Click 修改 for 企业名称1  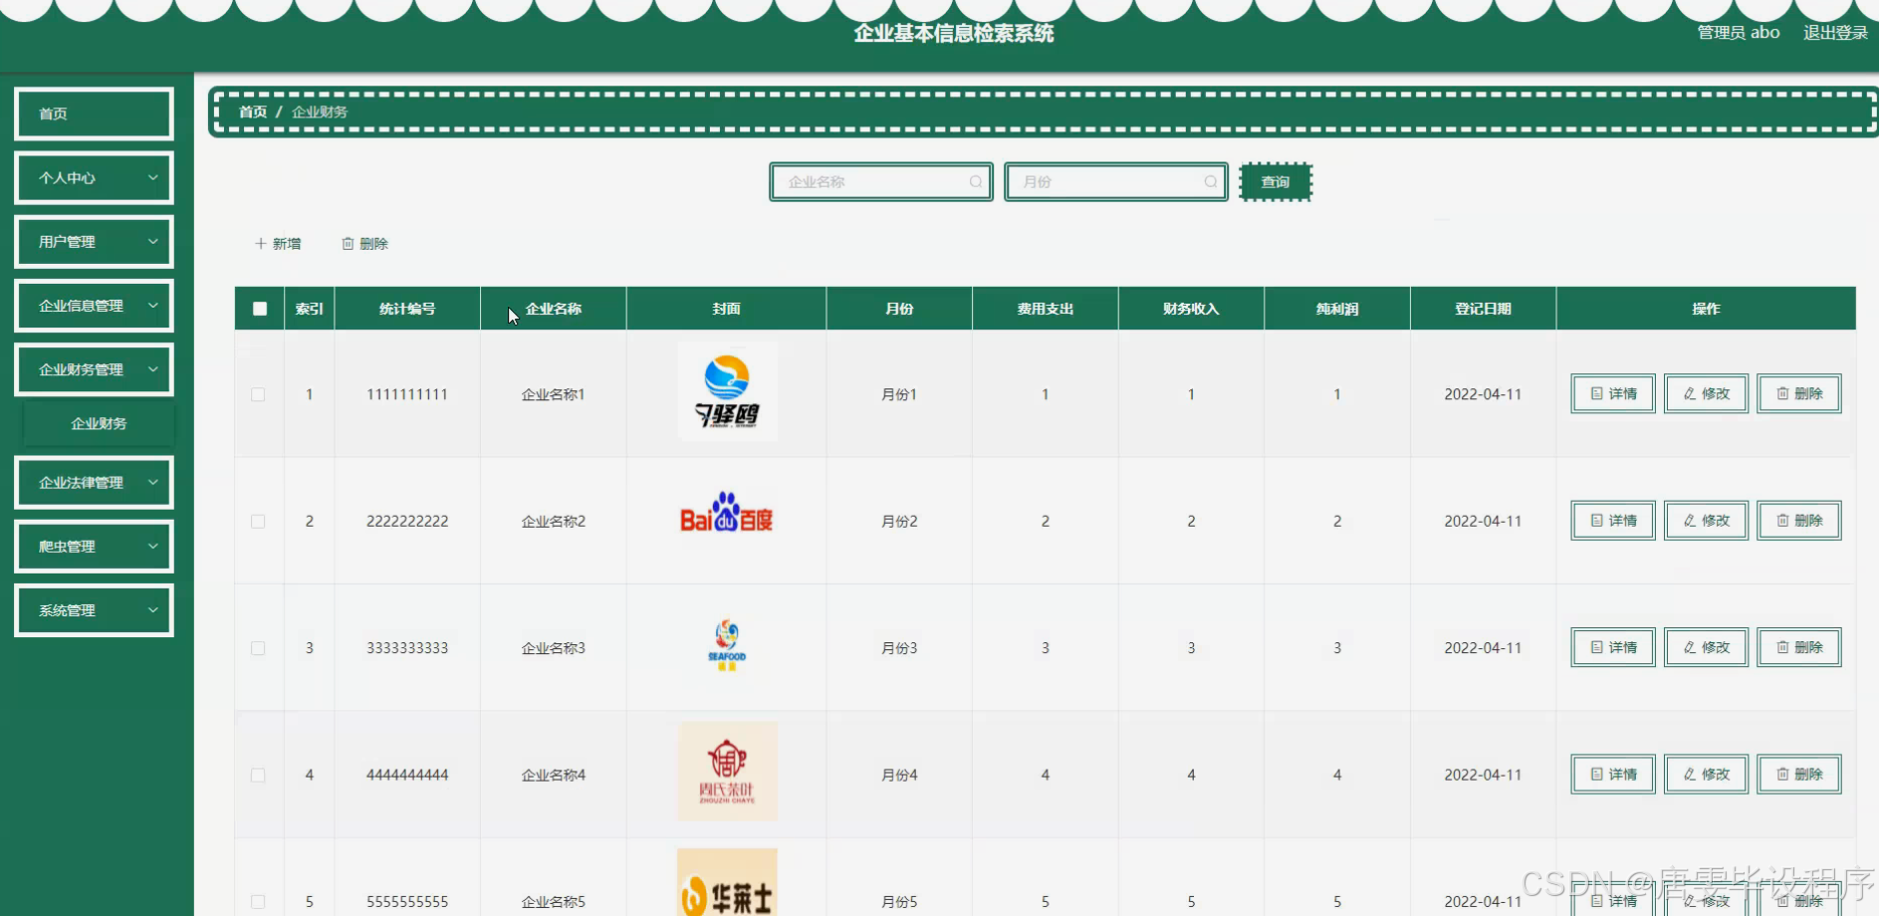1706,394
